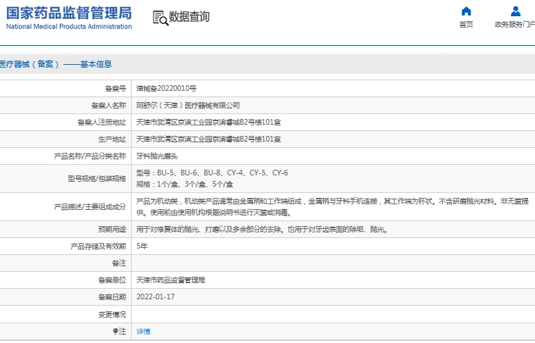Open 政务服务门户 text link

(x=515, y=24)
